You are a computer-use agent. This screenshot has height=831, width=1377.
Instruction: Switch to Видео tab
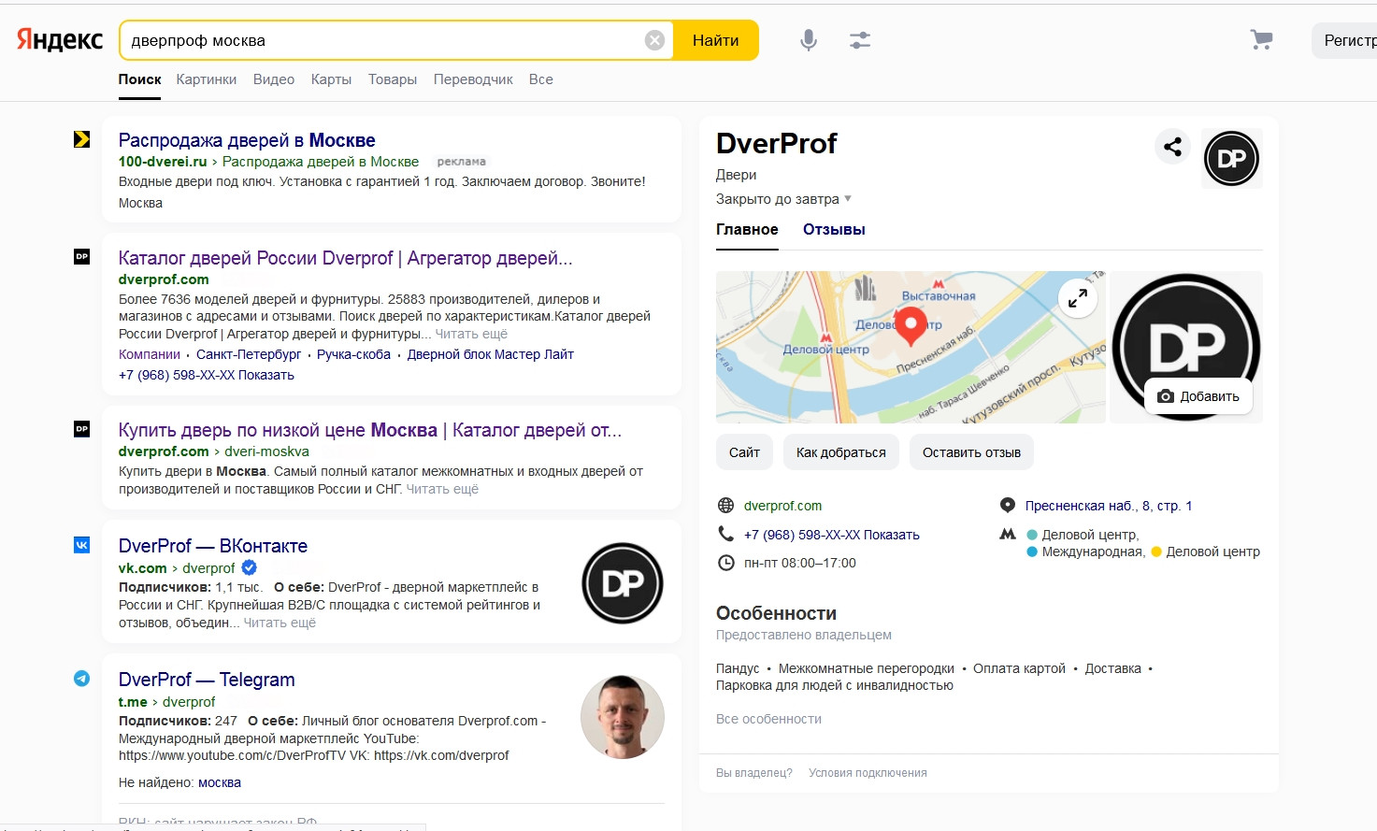click(x=274, y=79)
